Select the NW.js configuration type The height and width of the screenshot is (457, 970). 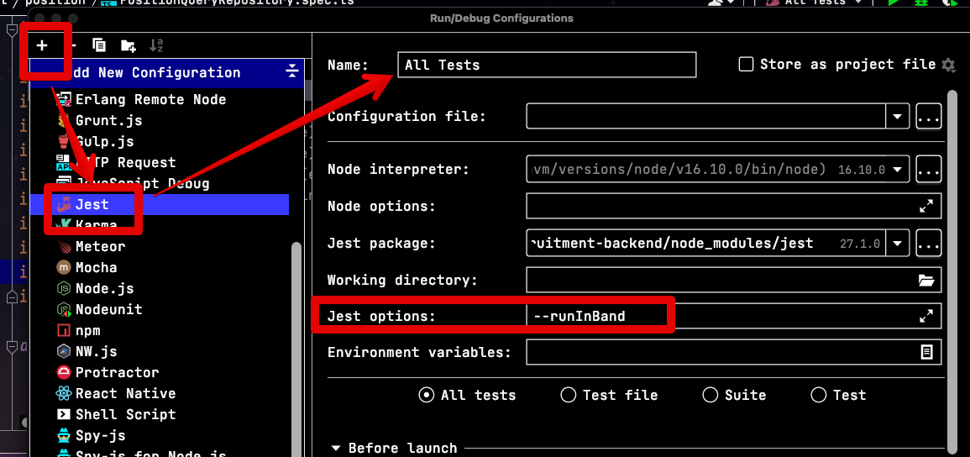pyautogui.click(x=87, y=351)
